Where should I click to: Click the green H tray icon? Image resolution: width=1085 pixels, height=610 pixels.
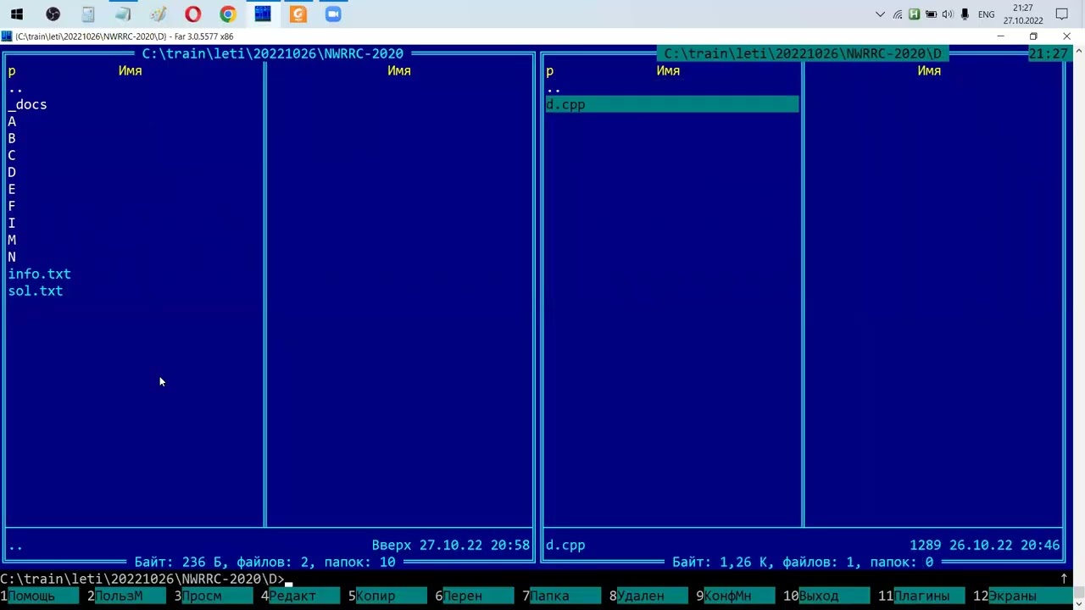pos(914,14)
